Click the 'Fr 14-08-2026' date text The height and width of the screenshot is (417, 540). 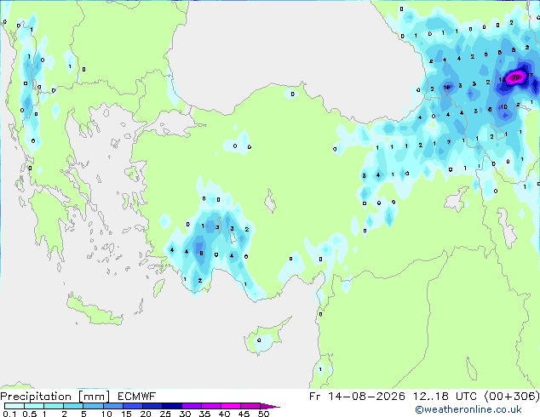point(357,397)
